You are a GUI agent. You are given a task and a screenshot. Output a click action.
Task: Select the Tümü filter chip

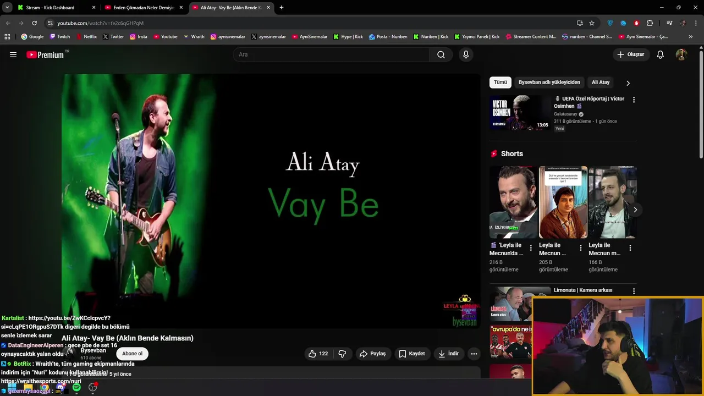coord(501,82)
